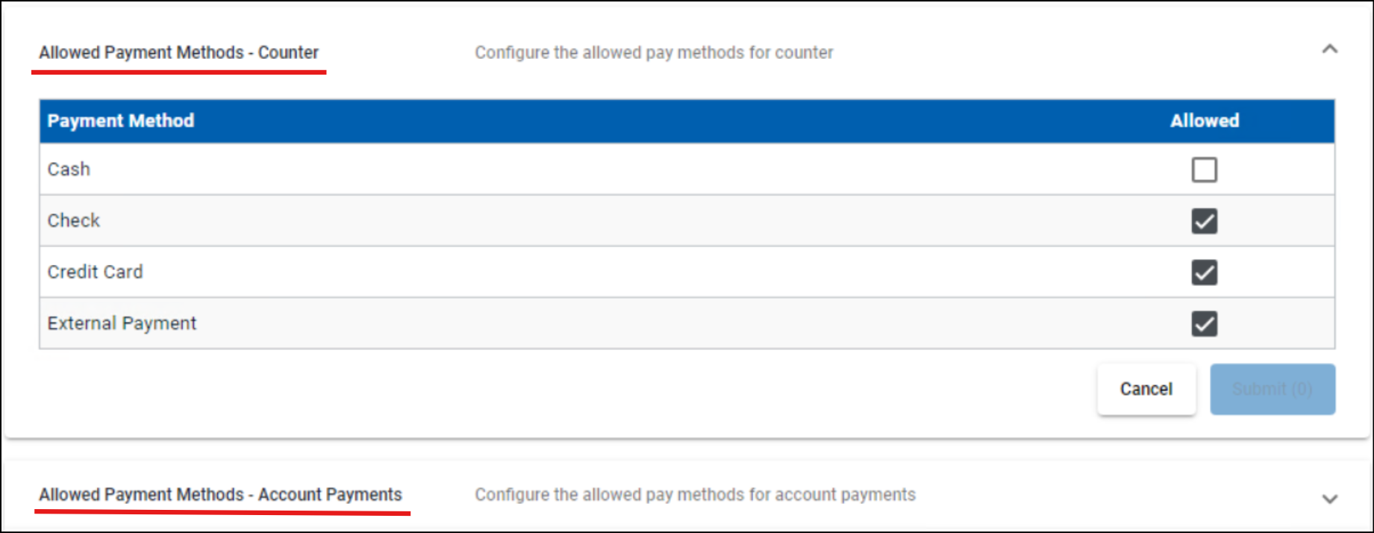1374x533 pixels.
Task: Click the Allowed column header
Action: pos(1204,121)
